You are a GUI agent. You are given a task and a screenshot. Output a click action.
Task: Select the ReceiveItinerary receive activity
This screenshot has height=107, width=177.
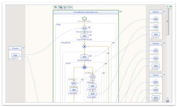[84, 28]
